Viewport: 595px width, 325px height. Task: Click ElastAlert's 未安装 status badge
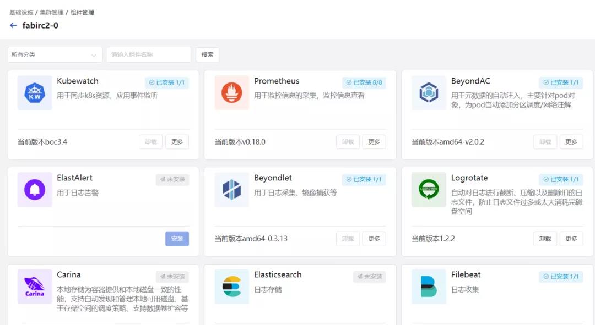[x=172, y=179]
